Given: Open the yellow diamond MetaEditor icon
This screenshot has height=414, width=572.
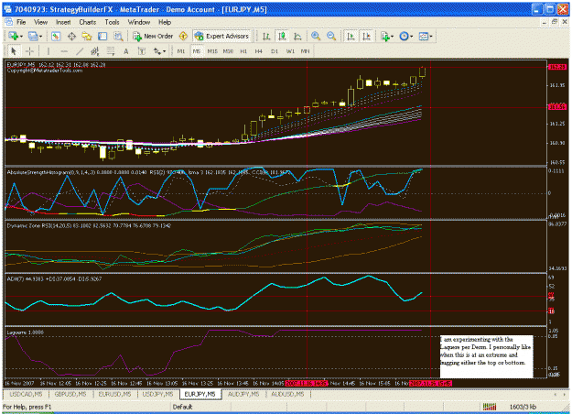Looking at the screenshot, I should [x=183, y=36].
